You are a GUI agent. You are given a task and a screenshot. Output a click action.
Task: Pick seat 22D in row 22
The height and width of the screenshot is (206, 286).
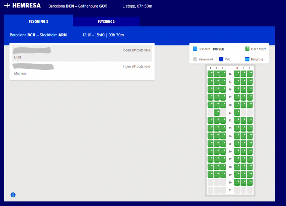tap(237, 120)
